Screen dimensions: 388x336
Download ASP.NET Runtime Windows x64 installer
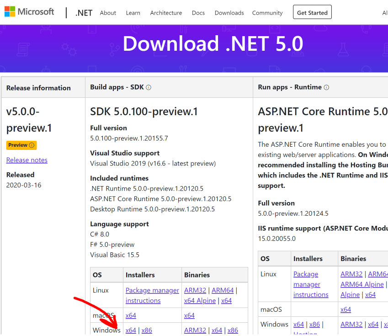[299, 325]
